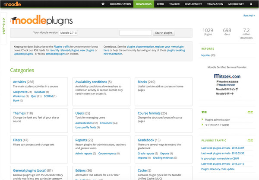Image resolution: width=259 pixels, height=180 pixels.
Task: Open the register your new plugin link
Action: pos(169,47)
